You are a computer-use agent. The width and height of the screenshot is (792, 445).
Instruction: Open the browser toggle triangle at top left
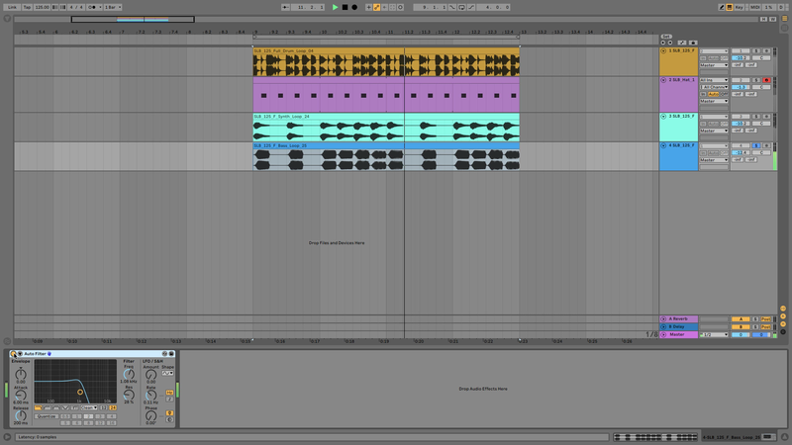(x=7, y=19)
